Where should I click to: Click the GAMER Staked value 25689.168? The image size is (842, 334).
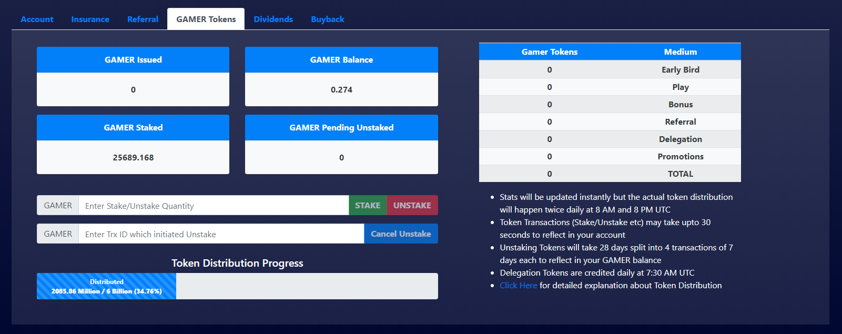tap(133, 158)
